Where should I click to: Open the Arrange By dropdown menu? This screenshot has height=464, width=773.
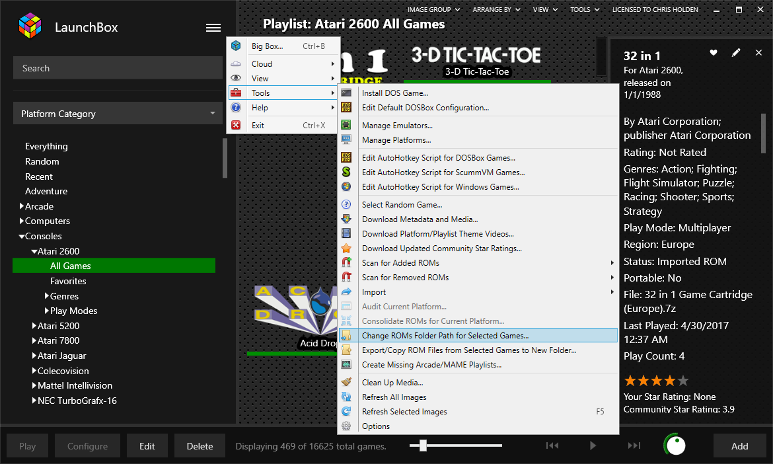coord(496,9)
